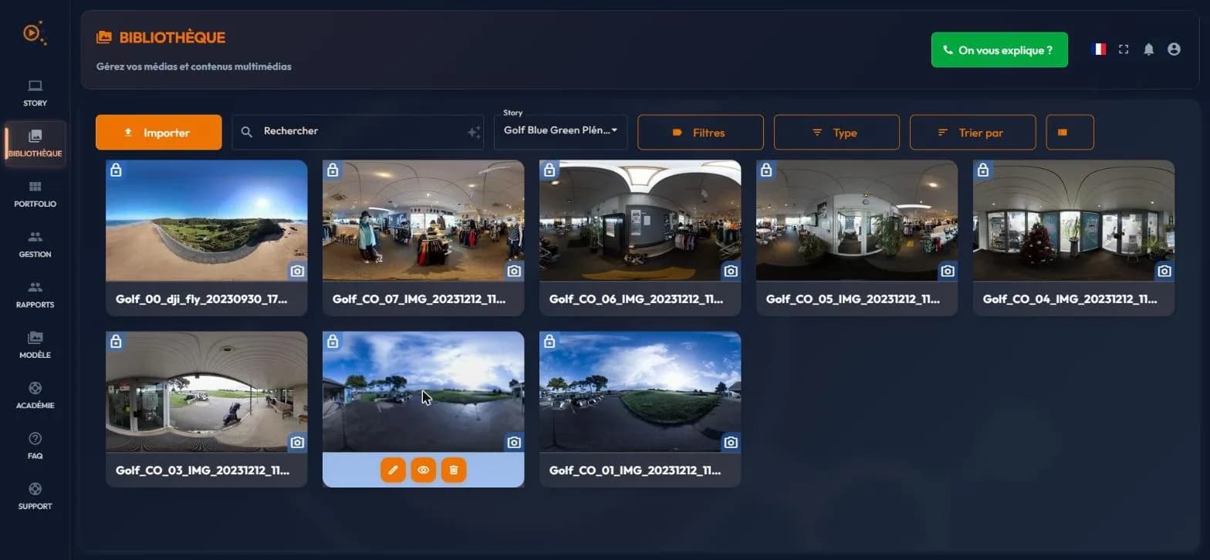
Task: Open the Golf_CO_06 thumbnail
Action: click(x=640, y=221)
